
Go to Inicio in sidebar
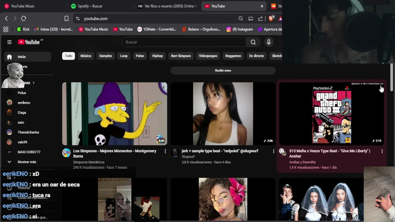click(x=28, y=57)
